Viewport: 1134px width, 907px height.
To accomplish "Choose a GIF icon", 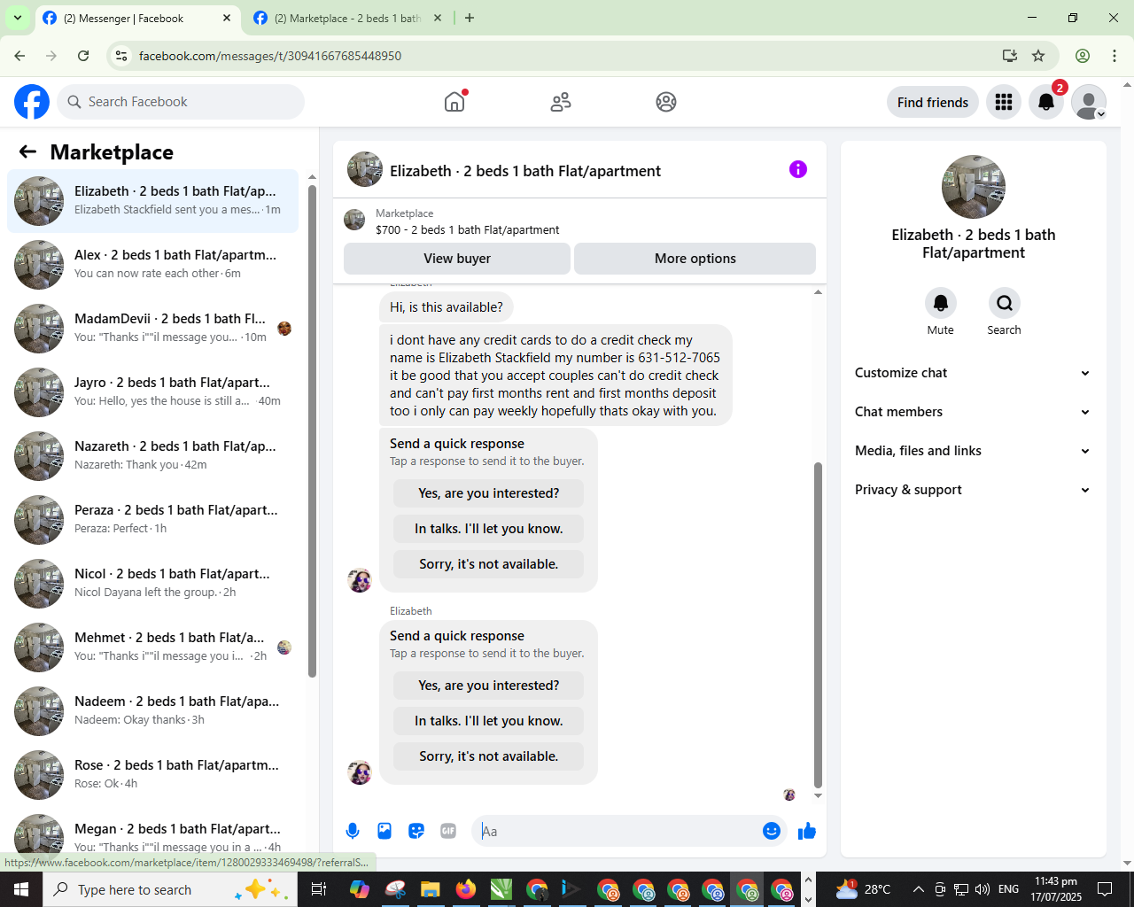I will (448, 831).
